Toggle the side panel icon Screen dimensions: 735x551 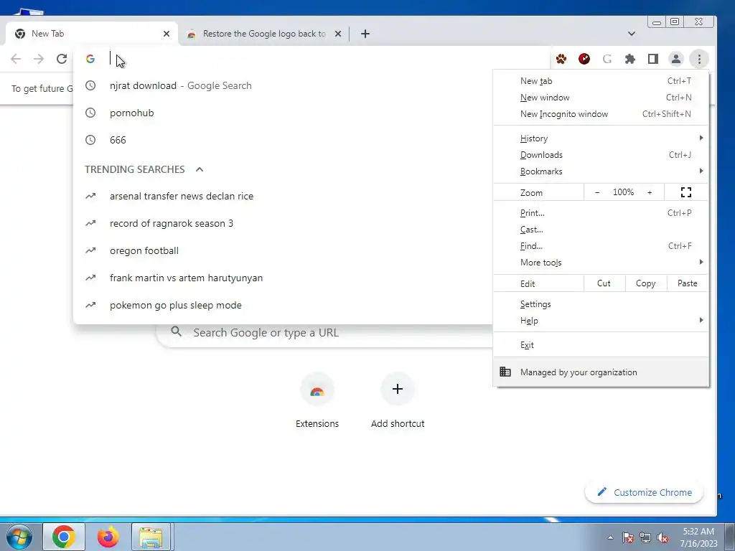(653, 59)
